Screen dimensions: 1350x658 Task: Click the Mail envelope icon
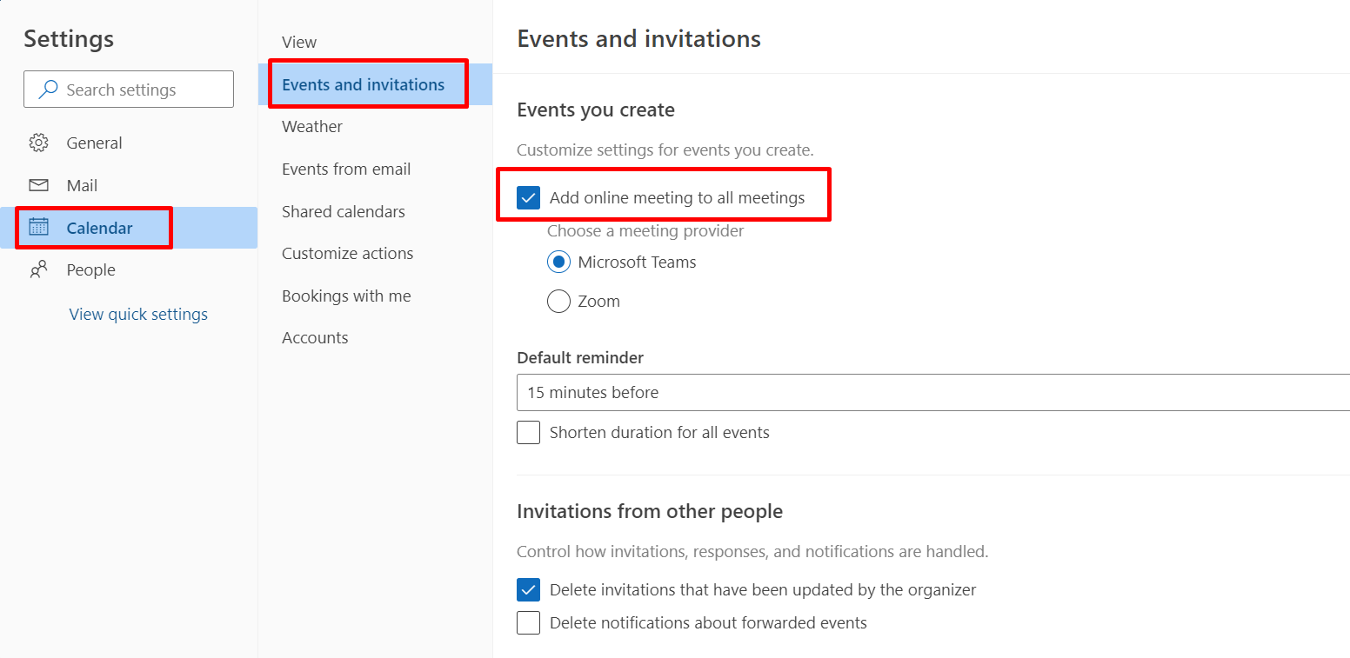(38, 185)
